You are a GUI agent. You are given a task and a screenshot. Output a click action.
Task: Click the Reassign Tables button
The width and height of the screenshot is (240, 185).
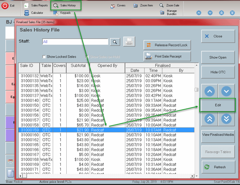click(218, 152)
